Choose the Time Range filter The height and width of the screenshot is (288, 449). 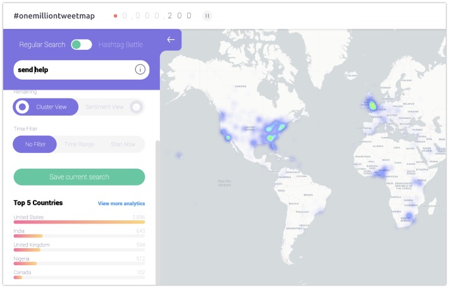coord(79,144)
